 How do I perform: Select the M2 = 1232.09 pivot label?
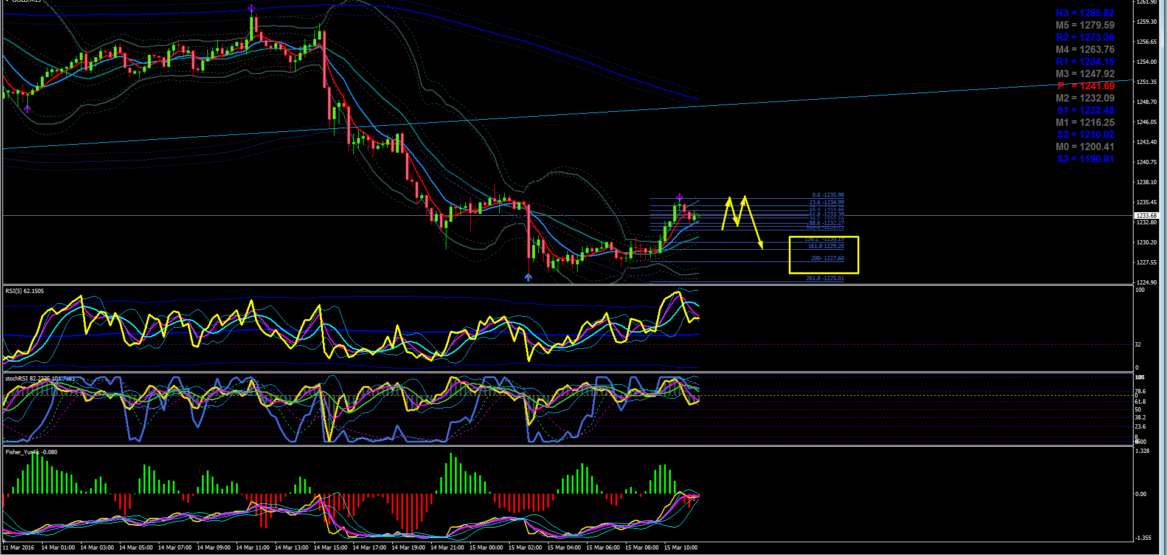1085,98
